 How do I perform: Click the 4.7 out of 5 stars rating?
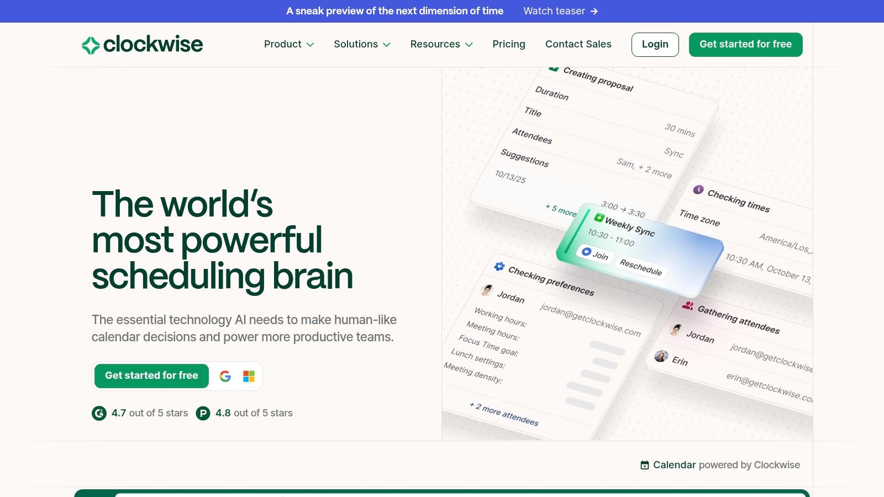pos(150,413)
